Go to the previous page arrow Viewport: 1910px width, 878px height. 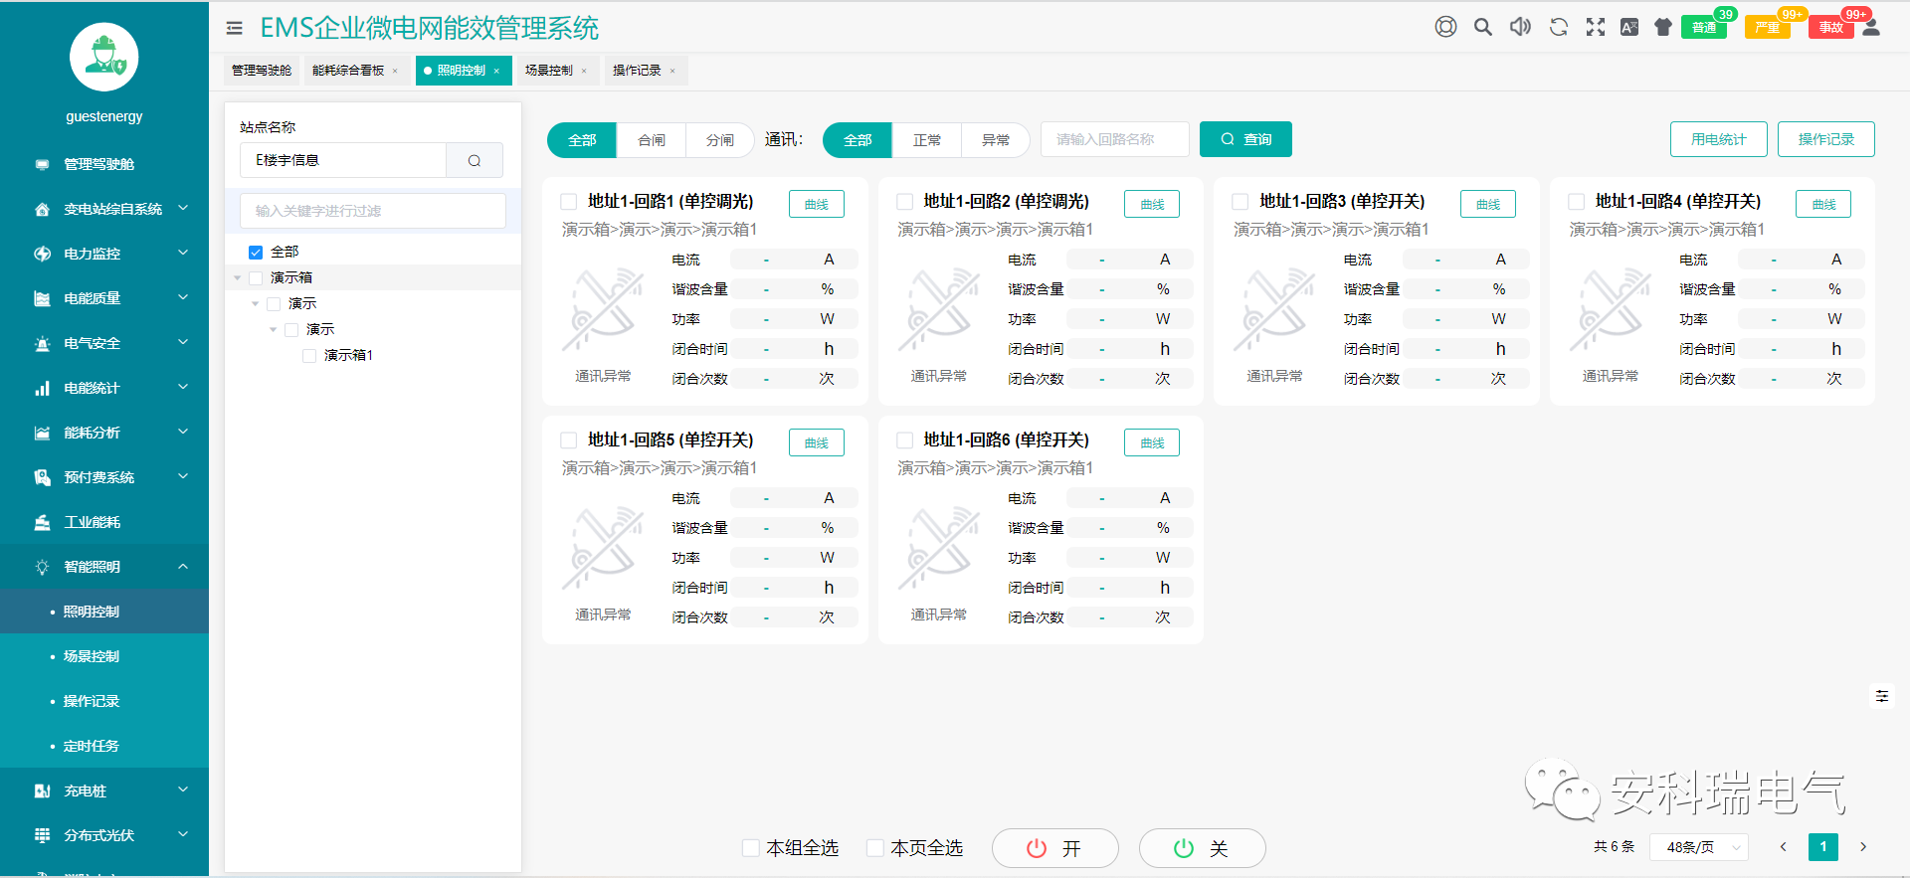click(1784, 847)
